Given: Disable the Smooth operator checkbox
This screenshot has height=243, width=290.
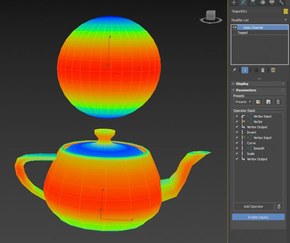Looking at the screenshot, I should coord(237,148).
